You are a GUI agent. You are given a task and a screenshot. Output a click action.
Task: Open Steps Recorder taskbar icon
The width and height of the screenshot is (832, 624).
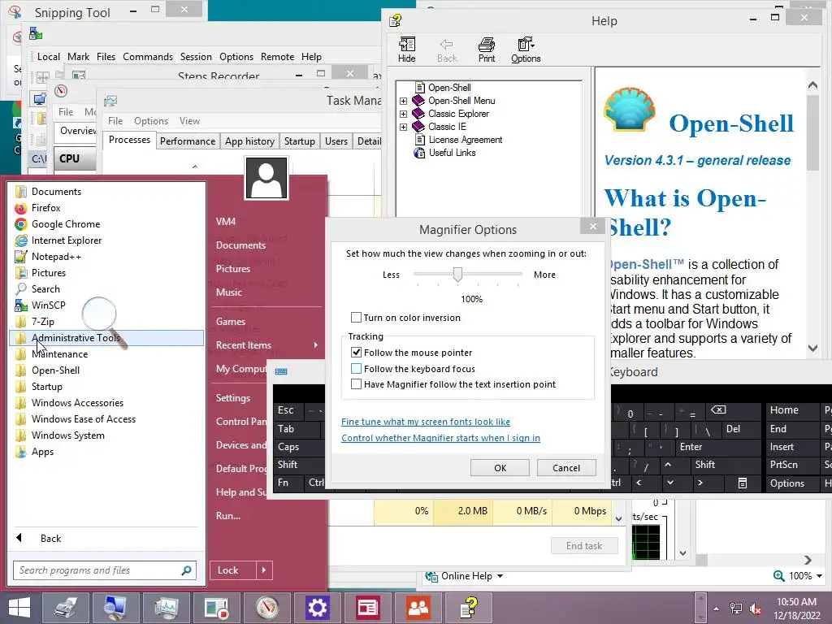[x=216, y=608]
